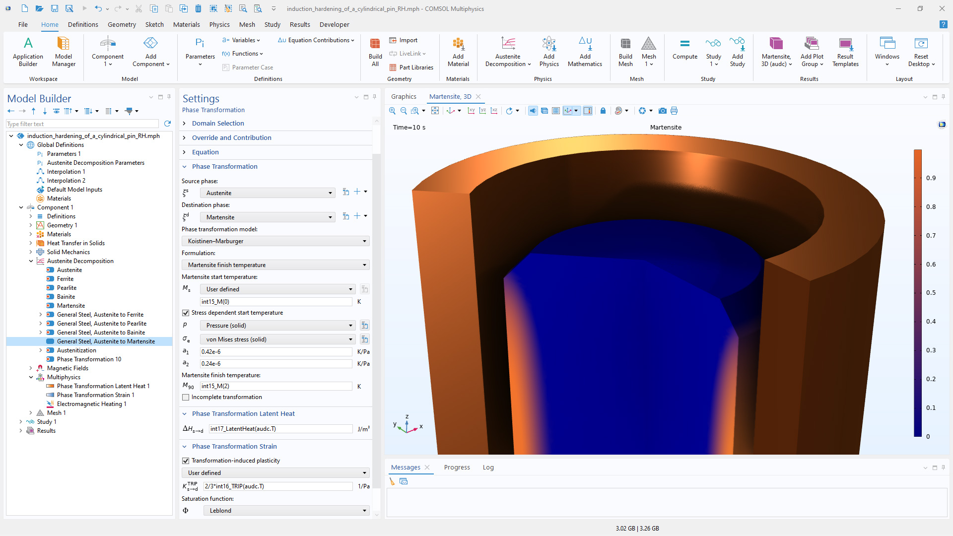Take a snapshot with camera icon
This screenshot has width=953, height=536.
click(662, 111)
